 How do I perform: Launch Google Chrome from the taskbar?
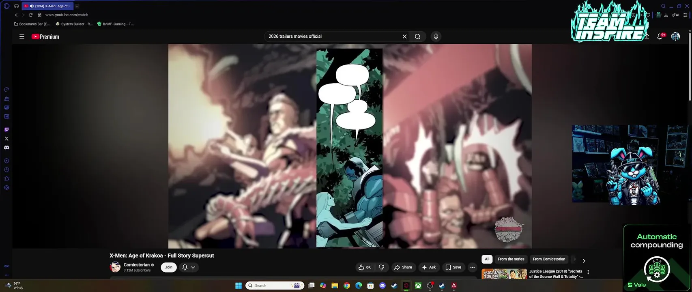point(346,286)
